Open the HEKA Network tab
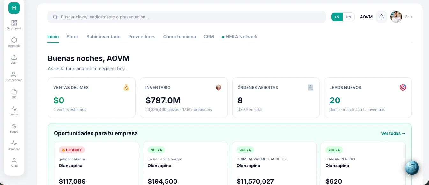Image resolution: width=429 pixels, height=185 pixels. (x=240, y=37)
